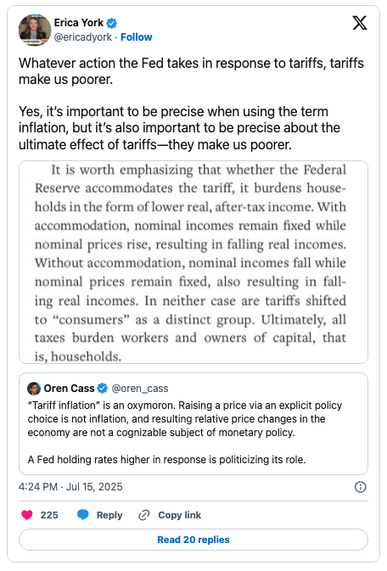Open the Read 20 replies button

coord(193,540)
